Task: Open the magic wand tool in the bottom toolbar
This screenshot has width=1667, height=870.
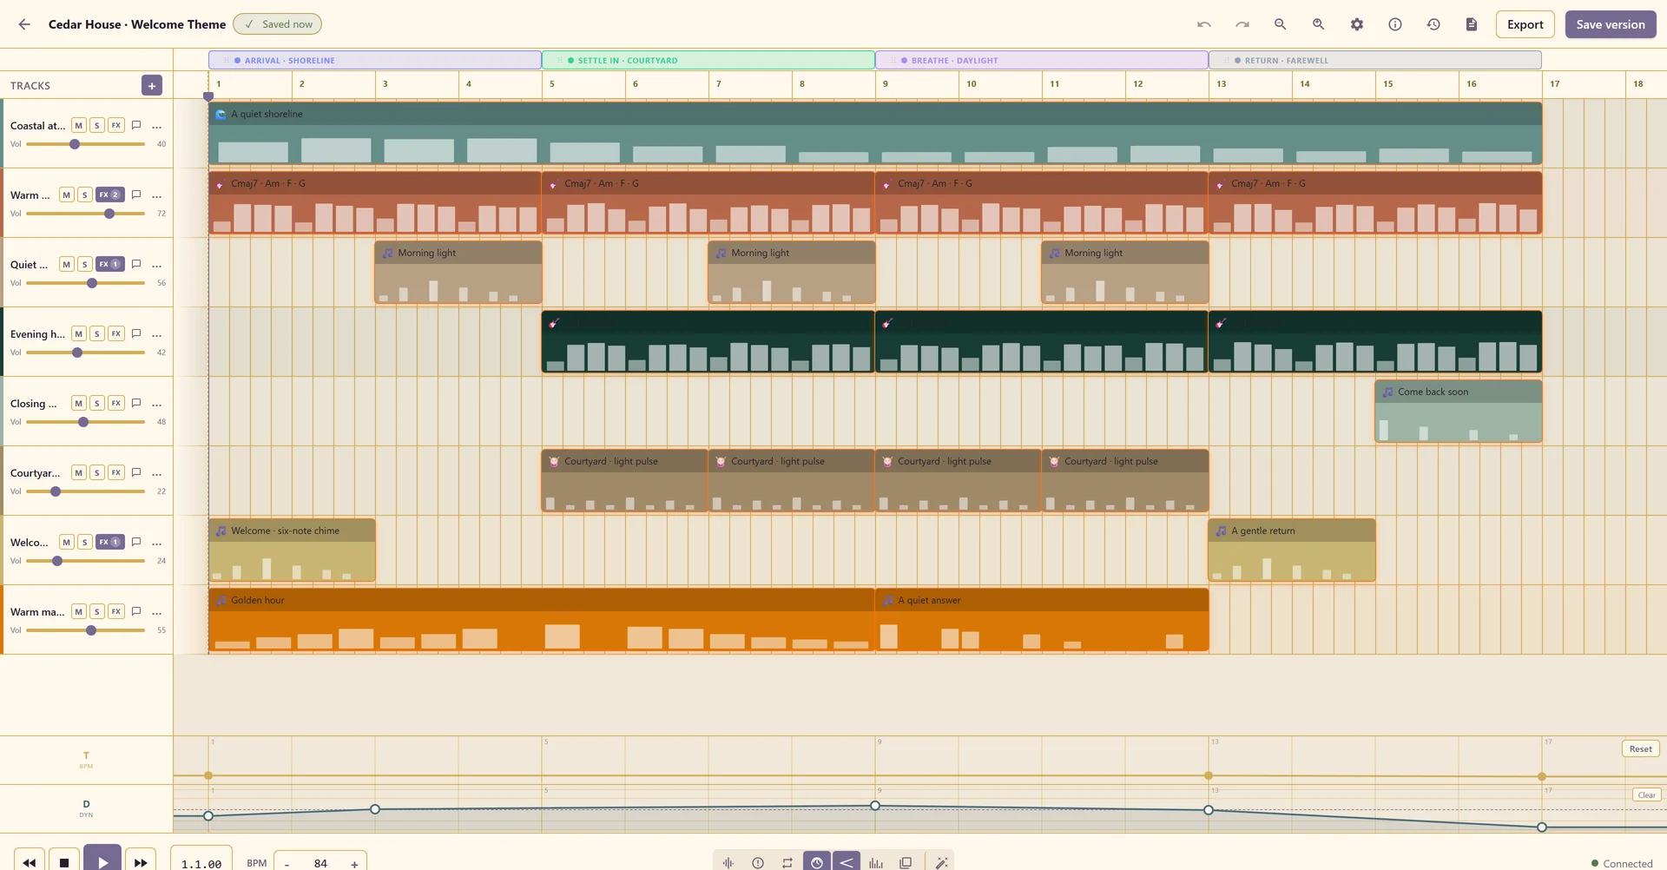Action: [x=941, y=862]
